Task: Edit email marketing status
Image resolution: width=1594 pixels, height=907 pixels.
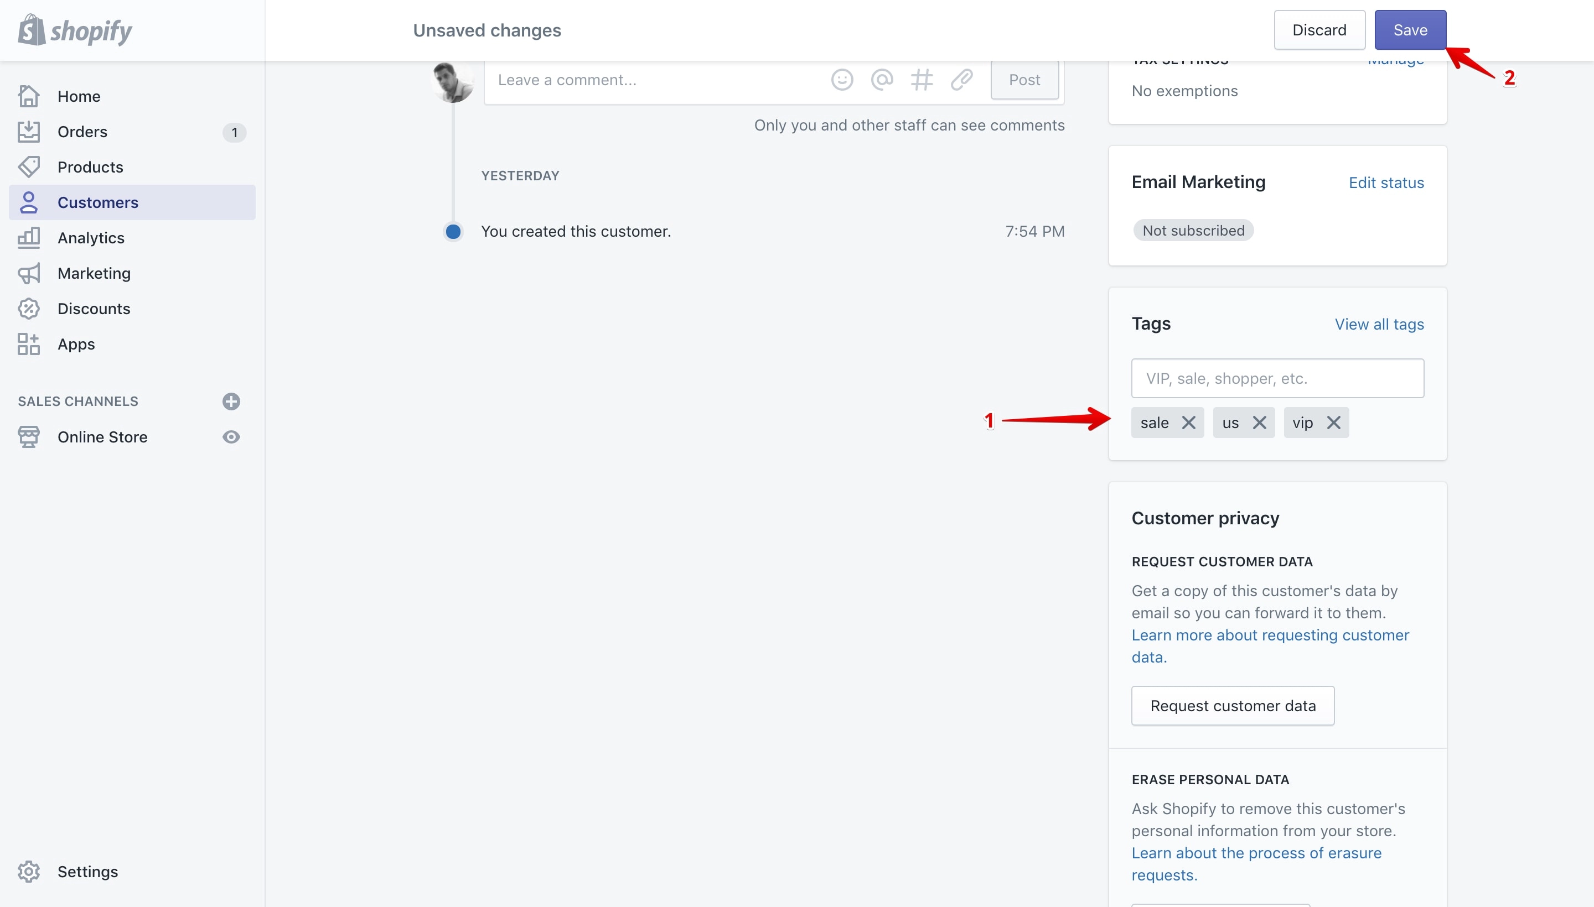Action: coord(1386,183)
